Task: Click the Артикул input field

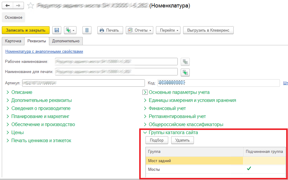Action: click(83, 83)
